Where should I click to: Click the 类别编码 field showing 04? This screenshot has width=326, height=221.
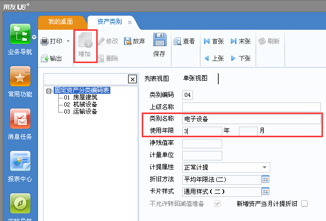[x=187, y=95]
